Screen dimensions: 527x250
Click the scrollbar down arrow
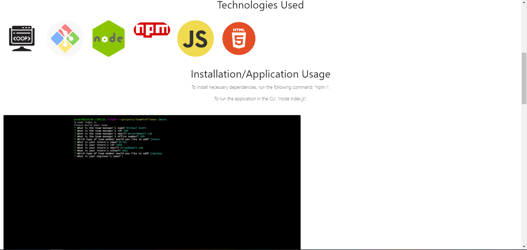point(524,247)
